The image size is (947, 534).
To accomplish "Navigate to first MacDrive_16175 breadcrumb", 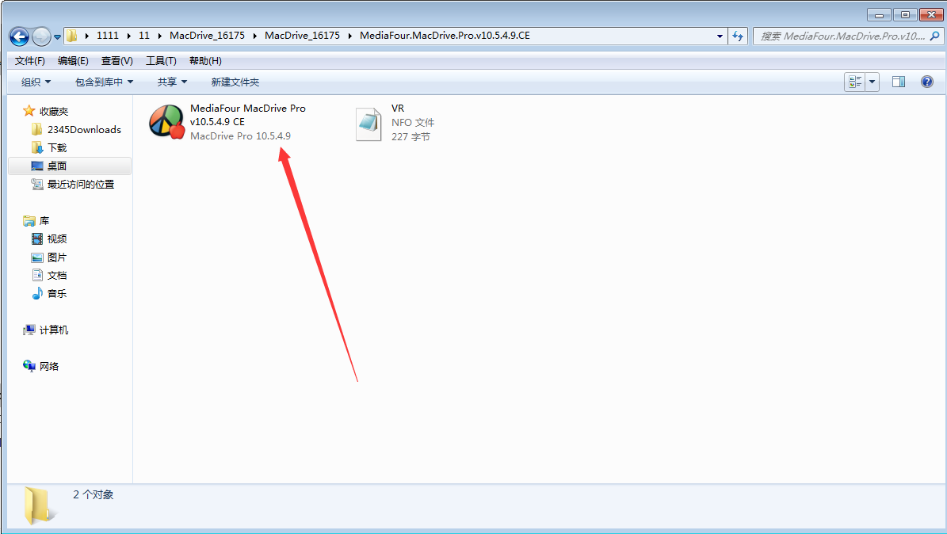I will tap(207, 36).
